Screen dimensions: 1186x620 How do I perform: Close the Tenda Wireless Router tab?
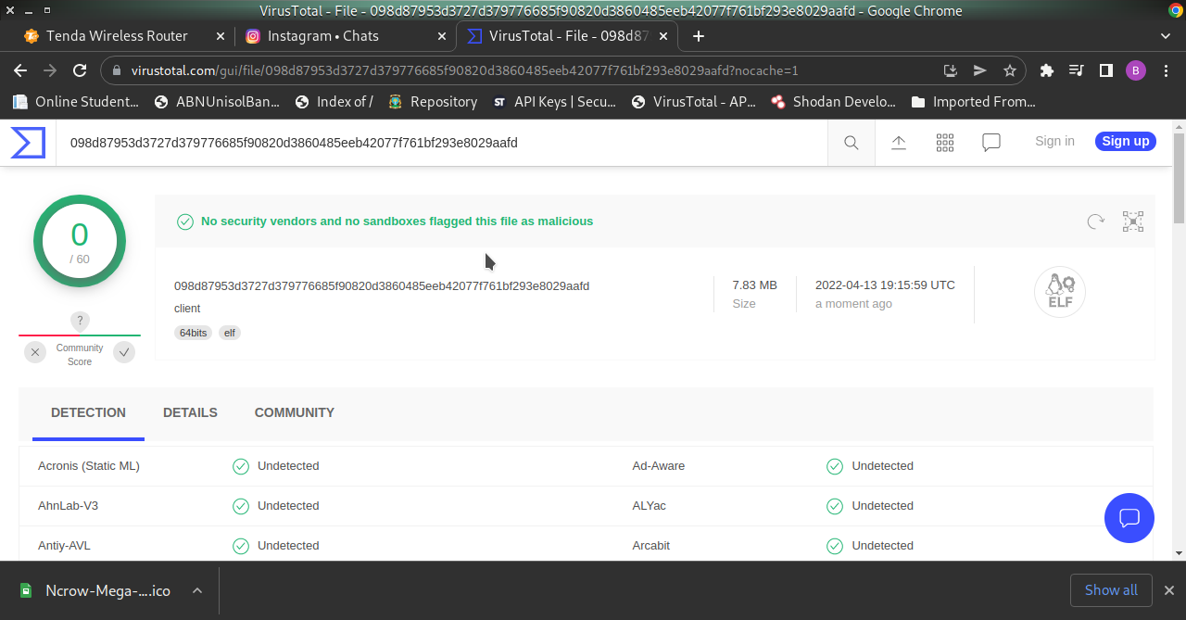point(221,36)
